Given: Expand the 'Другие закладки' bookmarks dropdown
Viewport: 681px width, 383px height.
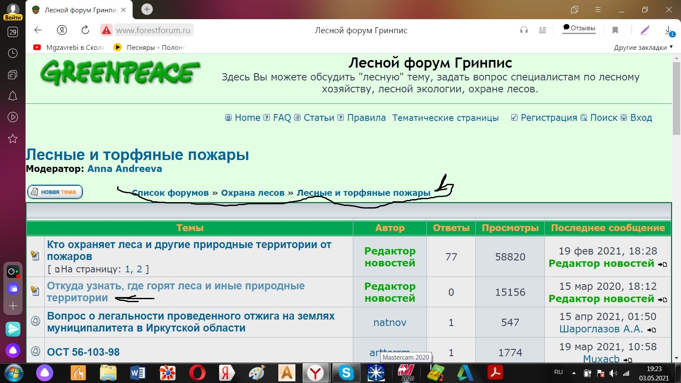Looking at the screenshot, I should pyautogui.click(x=643, y=47).
